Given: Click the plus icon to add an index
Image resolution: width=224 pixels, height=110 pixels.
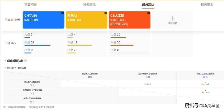Looking at the screenshot, I should pyautogui.click(x=173, y=18).
